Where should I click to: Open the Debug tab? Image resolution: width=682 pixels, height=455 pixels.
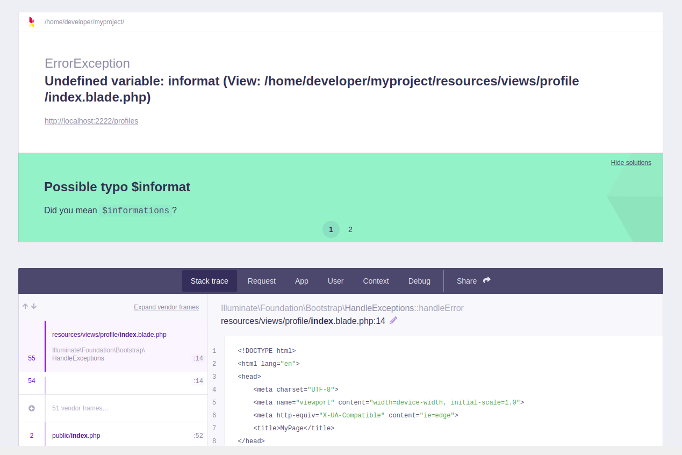click(419, 281)
